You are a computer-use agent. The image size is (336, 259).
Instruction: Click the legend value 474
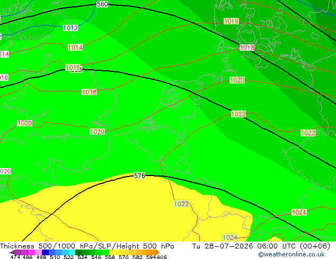point(15,257)
